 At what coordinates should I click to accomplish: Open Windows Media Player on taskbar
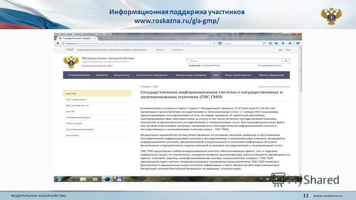(x=95, y=179)
